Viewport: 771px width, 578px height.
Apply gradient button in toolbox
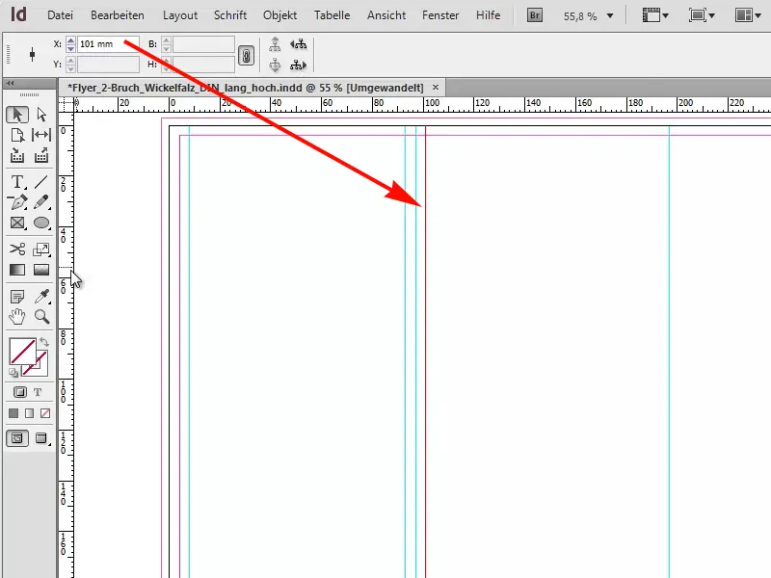(30, 413)
